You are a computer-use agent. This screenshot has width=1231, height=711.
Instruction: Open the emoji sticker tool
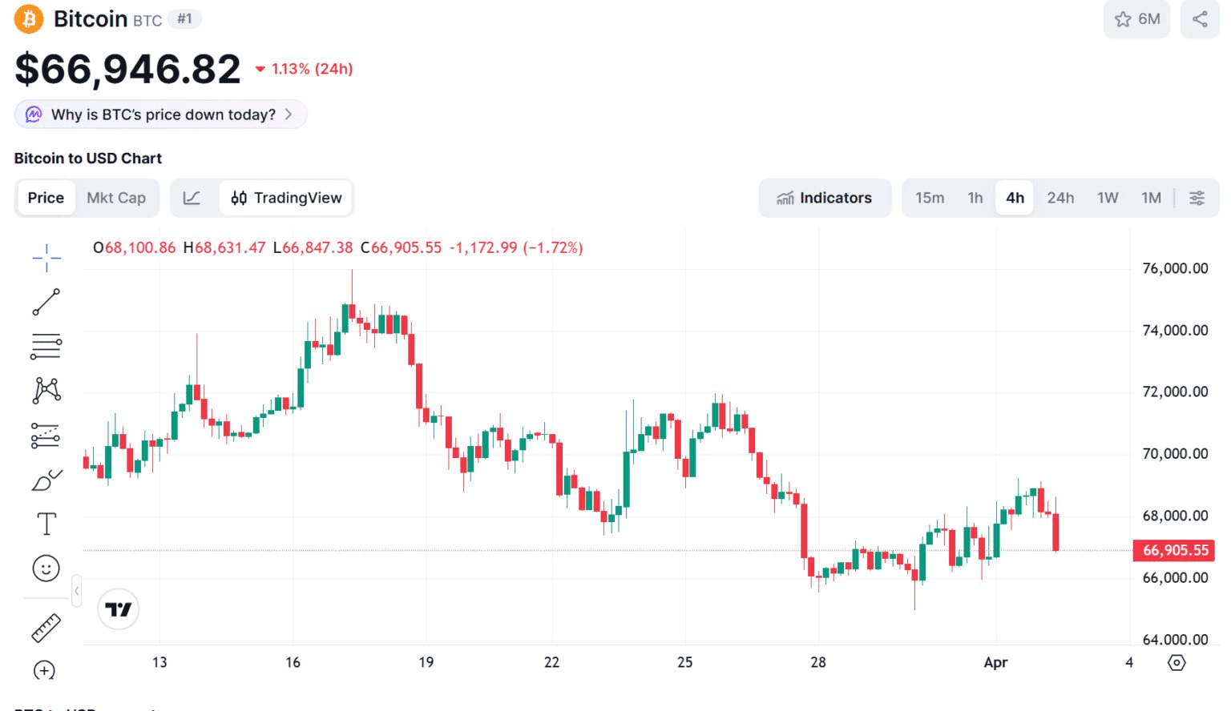pos(46,568)
